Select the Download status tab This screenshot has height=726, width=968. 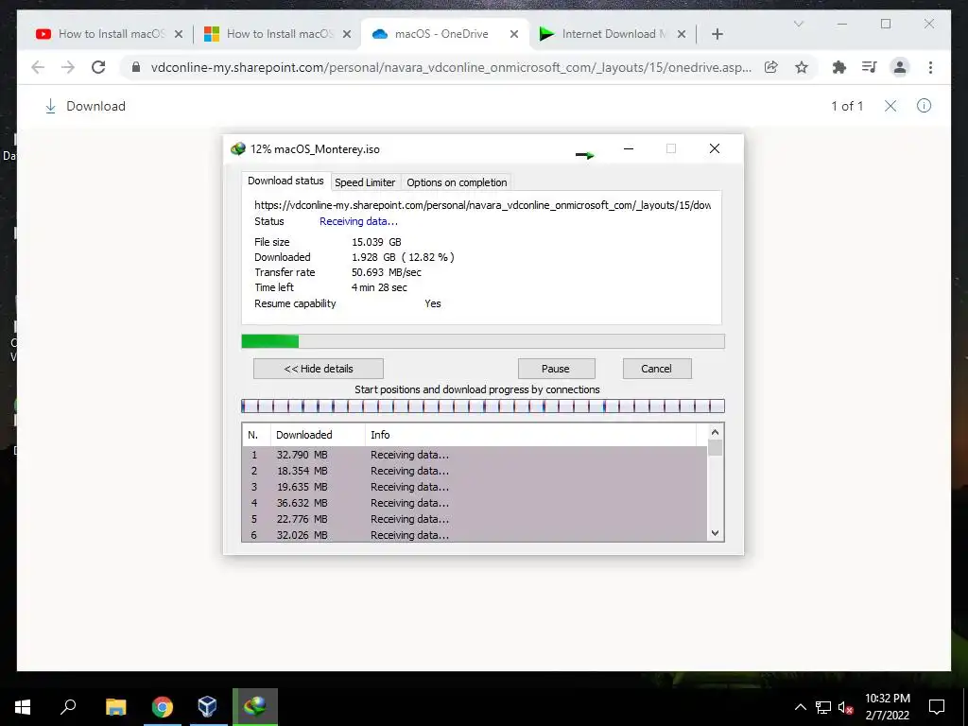[x=285, y=181]
